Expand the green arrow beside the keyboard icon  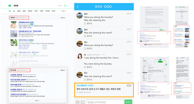[x=62, y=6]
